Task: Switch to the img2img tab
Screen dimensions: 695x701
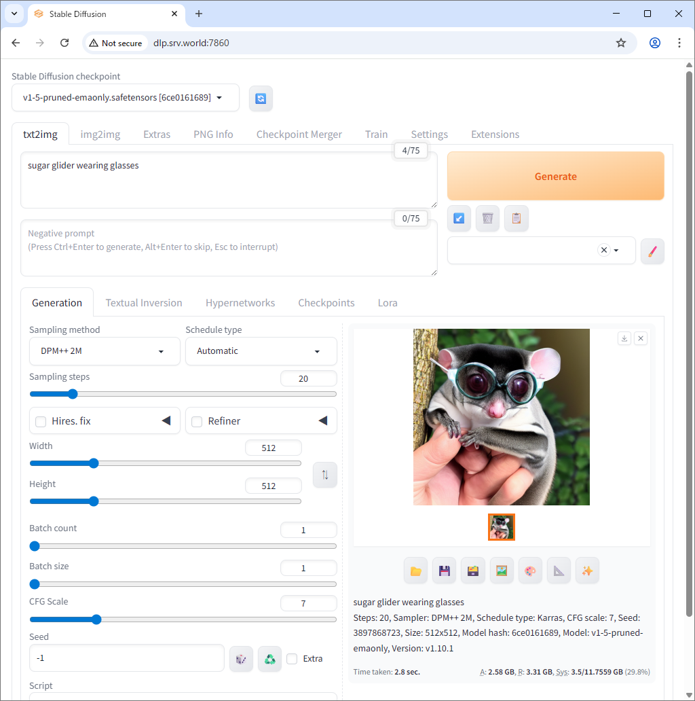Action: [100, 134]
